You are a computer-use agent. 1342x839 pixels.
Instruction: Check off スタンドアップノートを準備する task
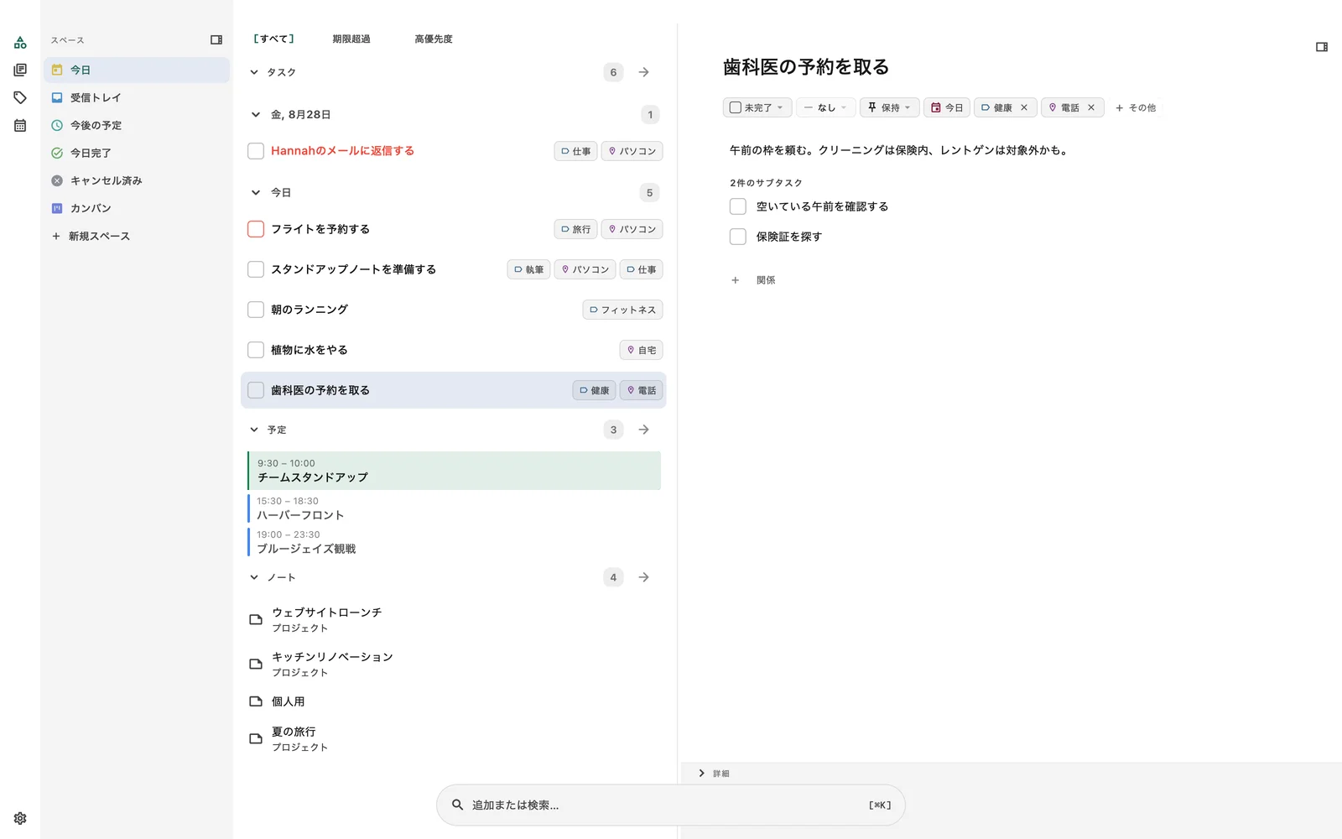[x=256, y=269]
